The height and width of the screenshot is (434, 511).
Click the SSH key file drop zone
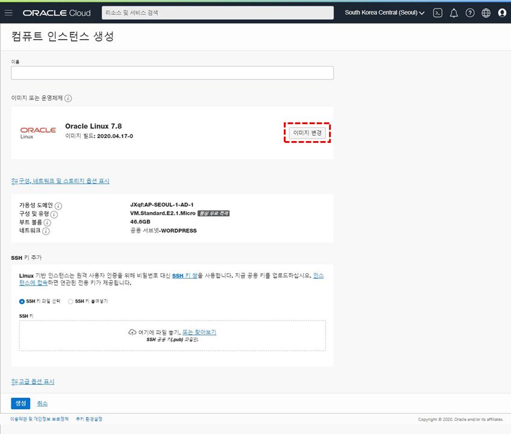172,336
